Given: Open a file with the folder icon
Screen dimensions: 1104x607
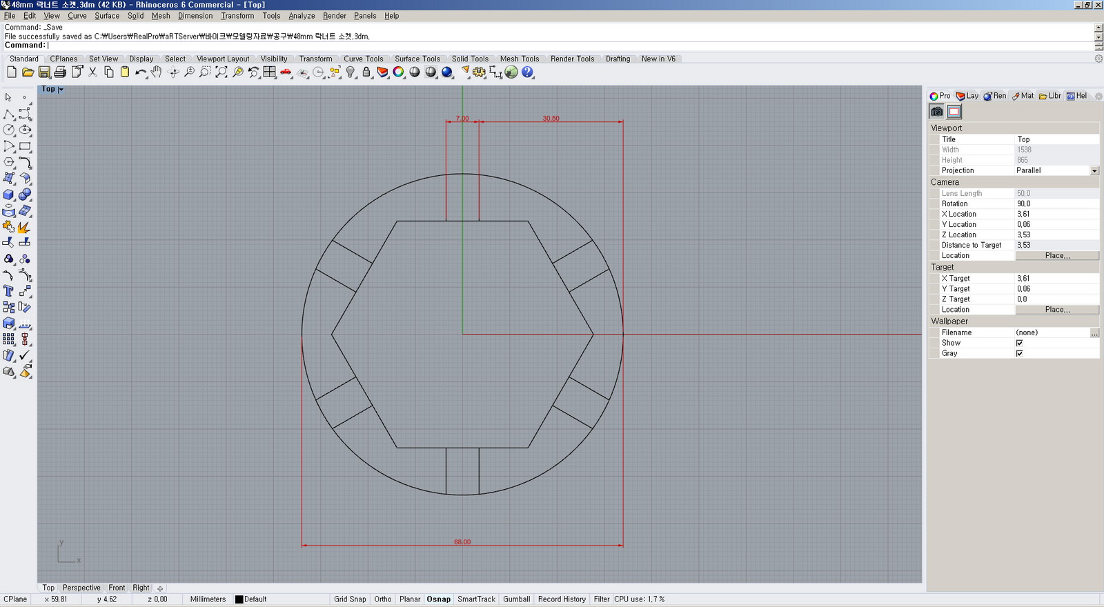Looking at the screenshot, I should [x=28, y=72].
